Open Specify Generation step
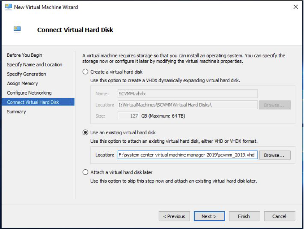305x230 pixels. click(26, 74)
